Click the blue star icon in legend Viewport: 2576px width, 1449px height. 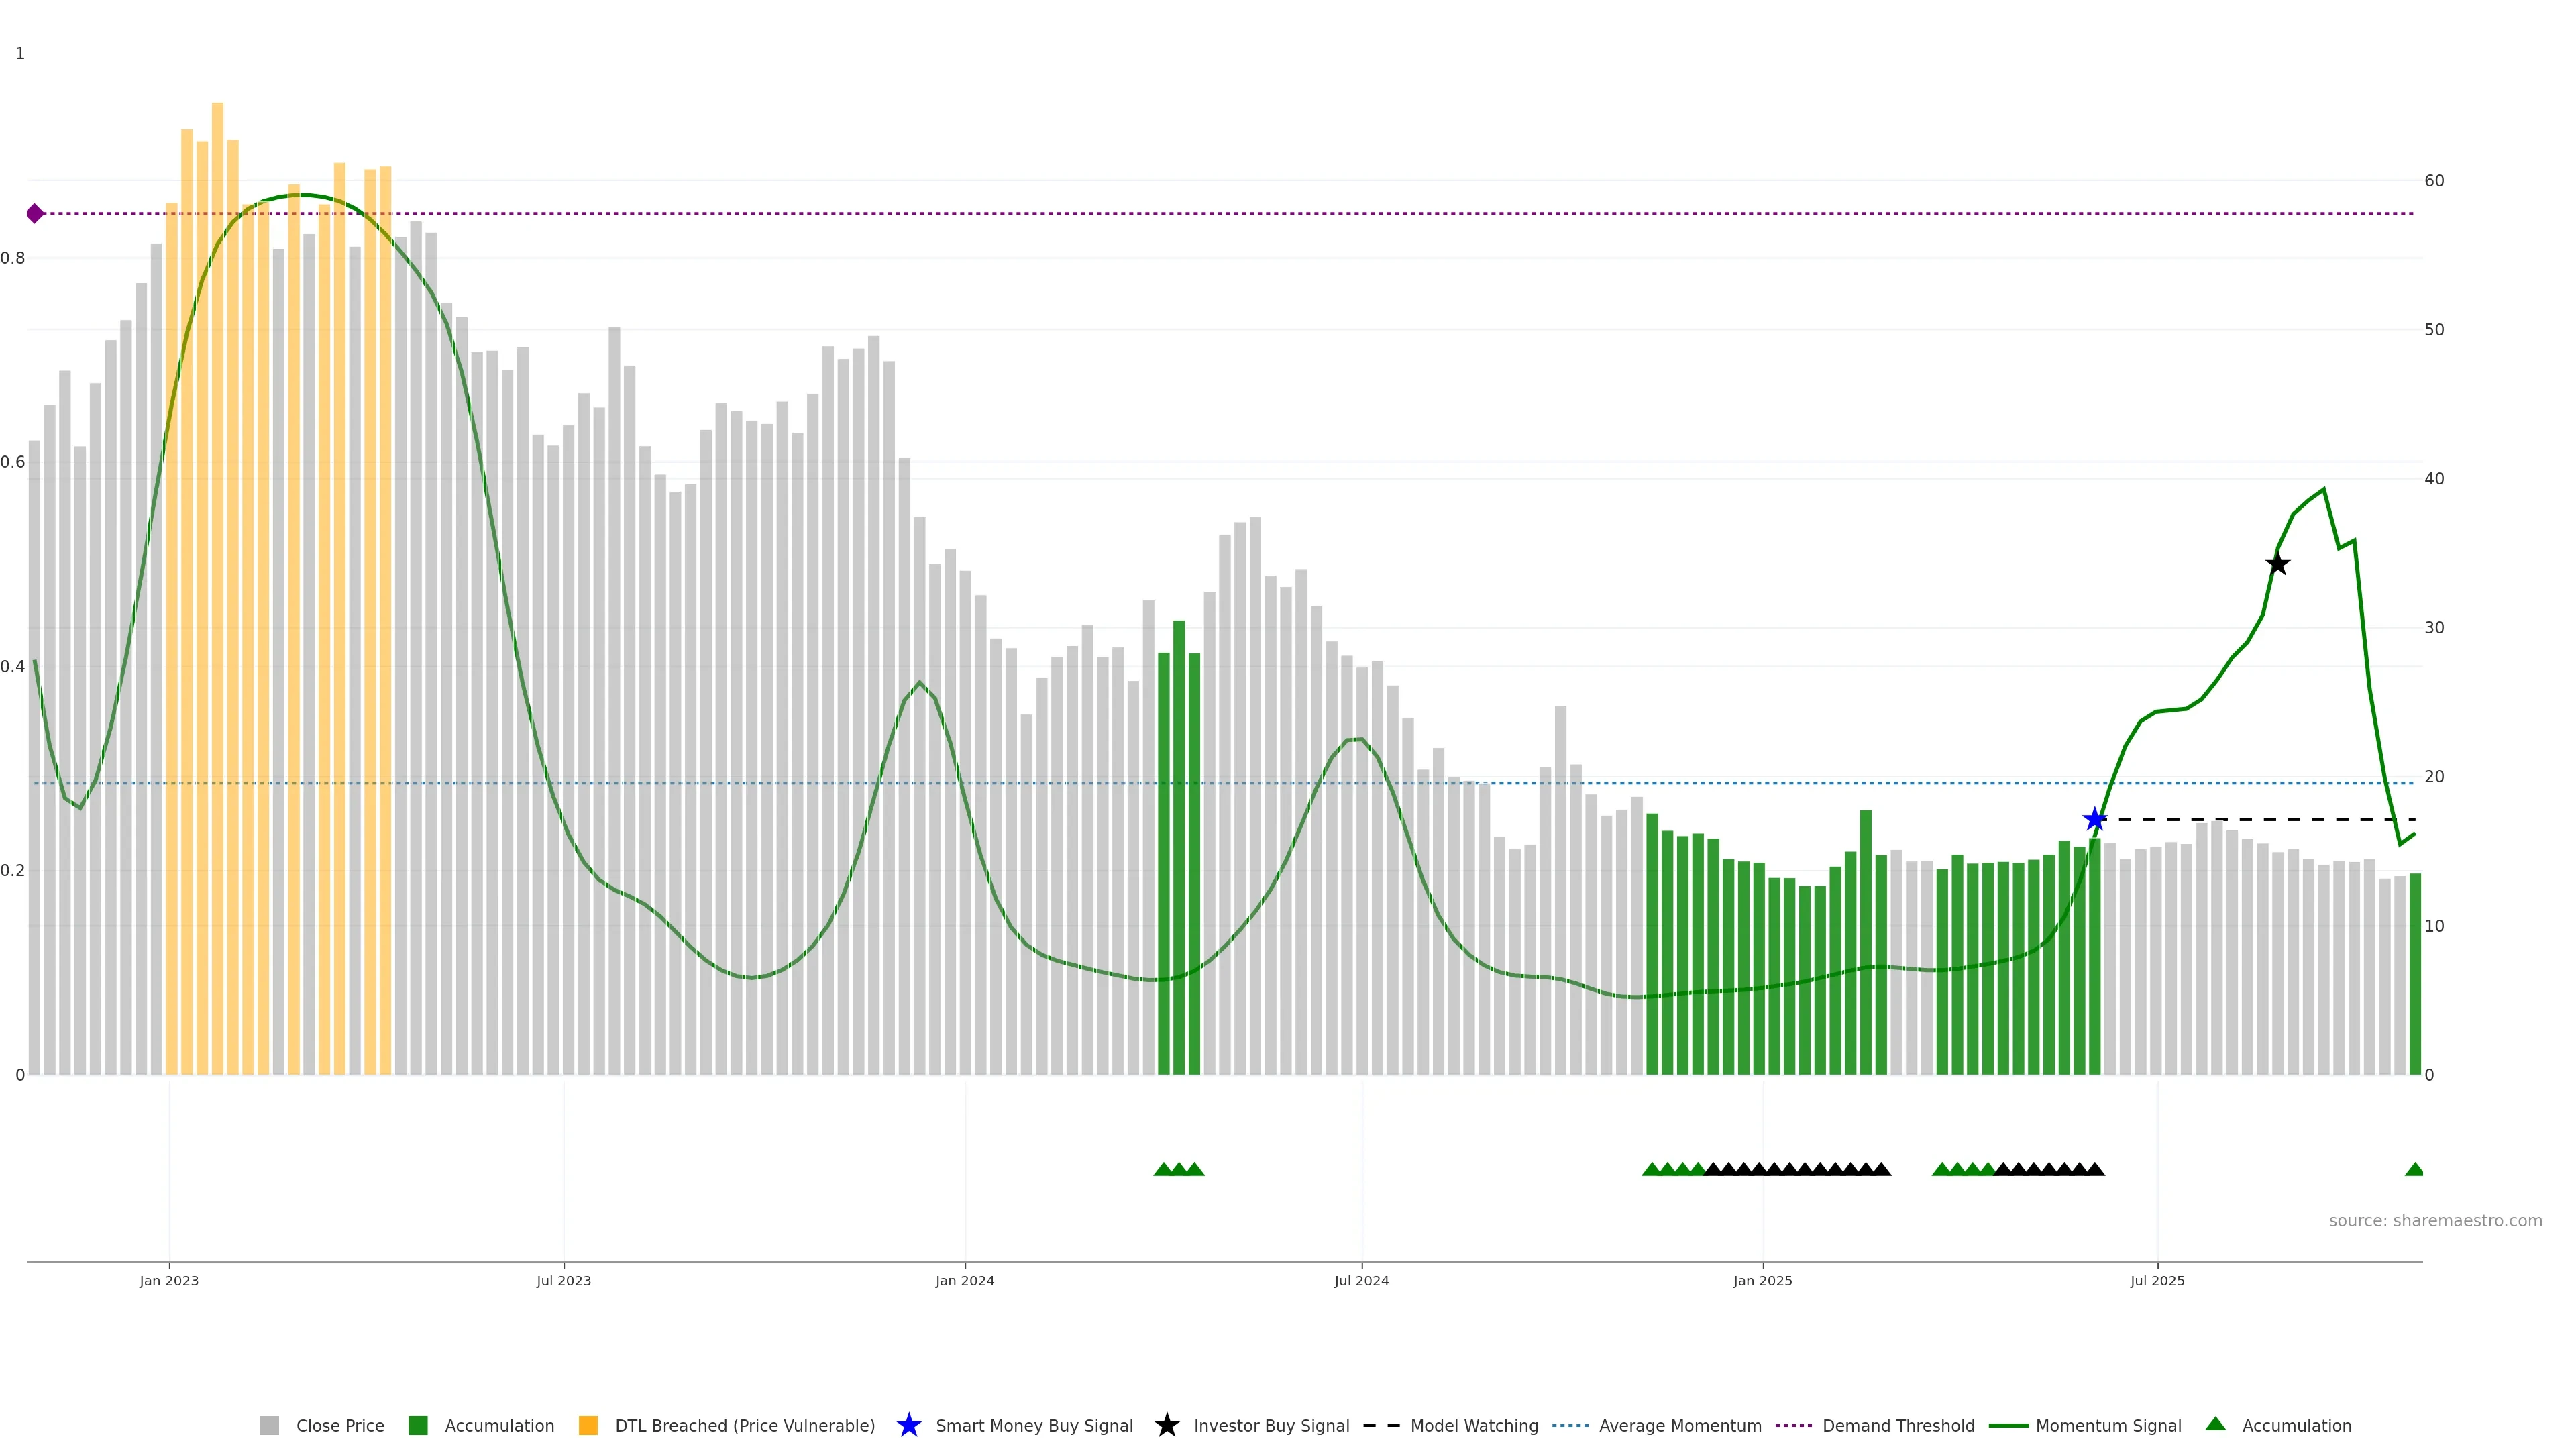pyautogui.click(x=908, y=1425)
